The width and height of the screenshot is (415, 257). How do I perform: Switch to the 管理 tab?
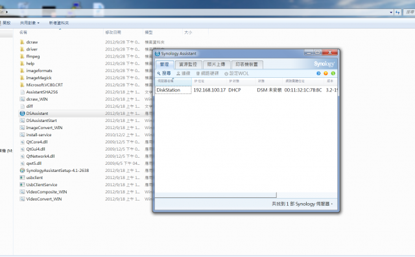coord(164,64)
